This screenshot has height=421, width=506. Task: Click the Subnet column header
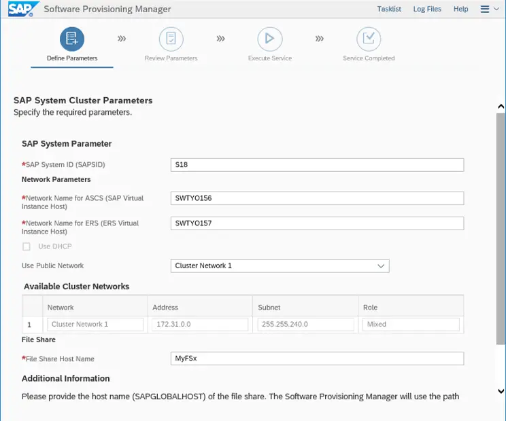[x=305, y=308]
